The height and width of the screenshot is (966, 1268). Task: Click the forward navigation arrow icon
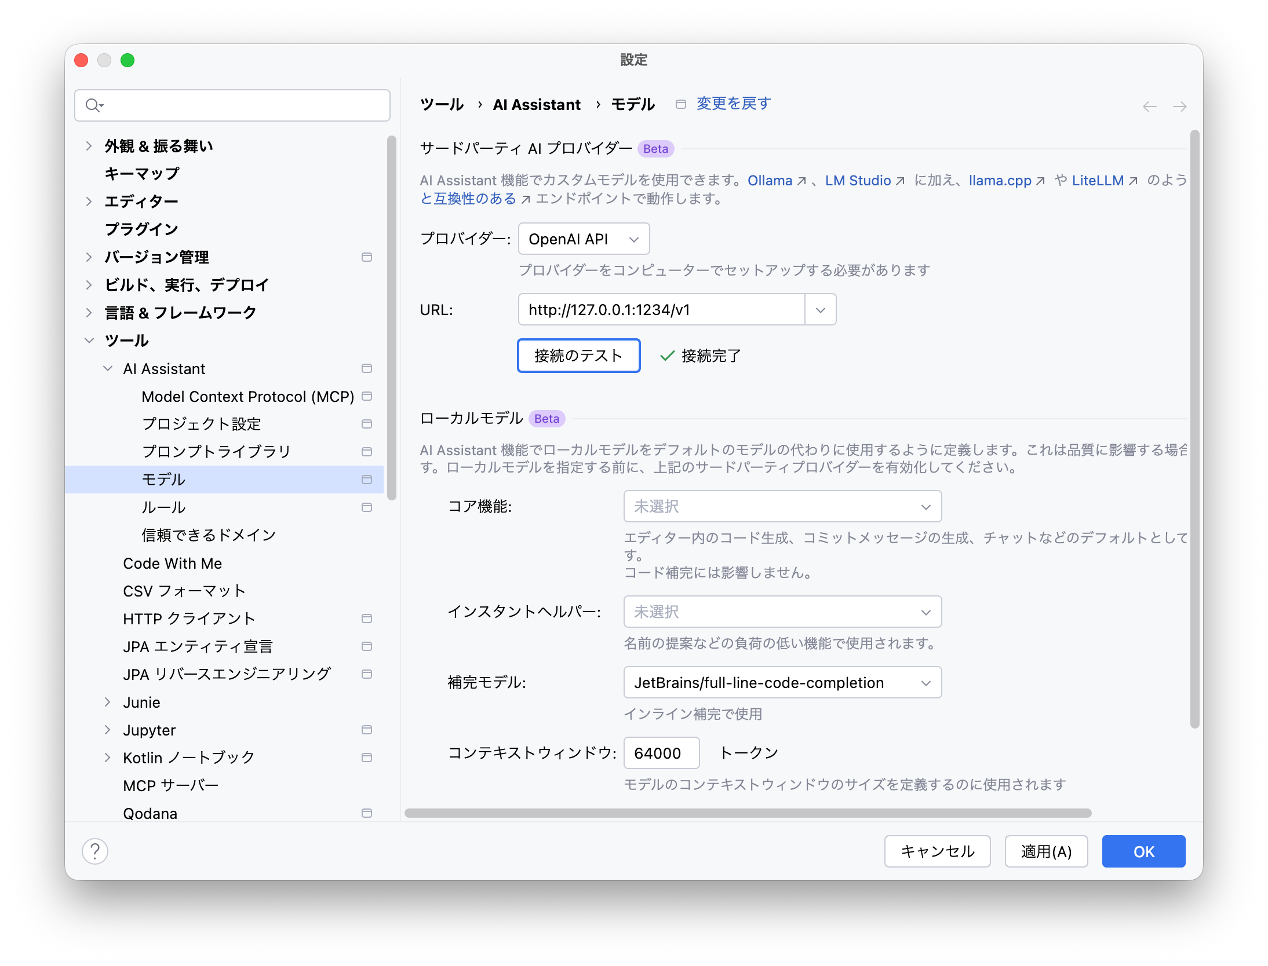click(1179, 107)
